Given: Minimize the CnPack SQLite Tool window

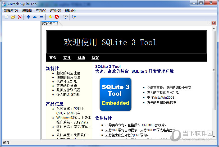Looking at the screenshot, I should (x=194, y=3).
